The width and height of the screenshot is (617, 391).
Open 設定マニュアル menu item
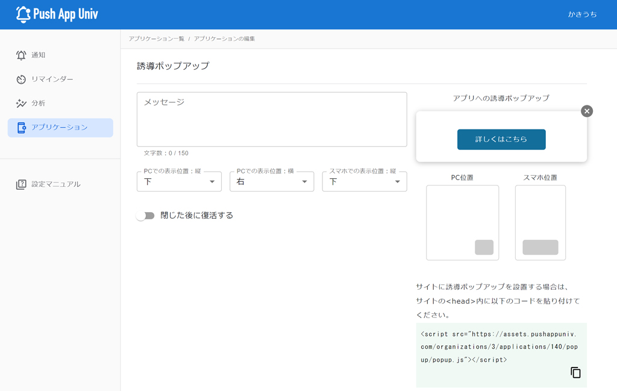coord(60,184)
